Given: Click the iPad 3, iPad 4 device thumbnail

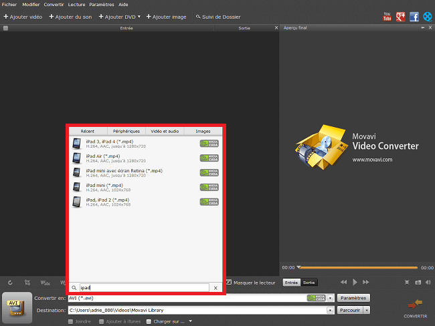Looking at the screenshot, I should pos(77,144).
